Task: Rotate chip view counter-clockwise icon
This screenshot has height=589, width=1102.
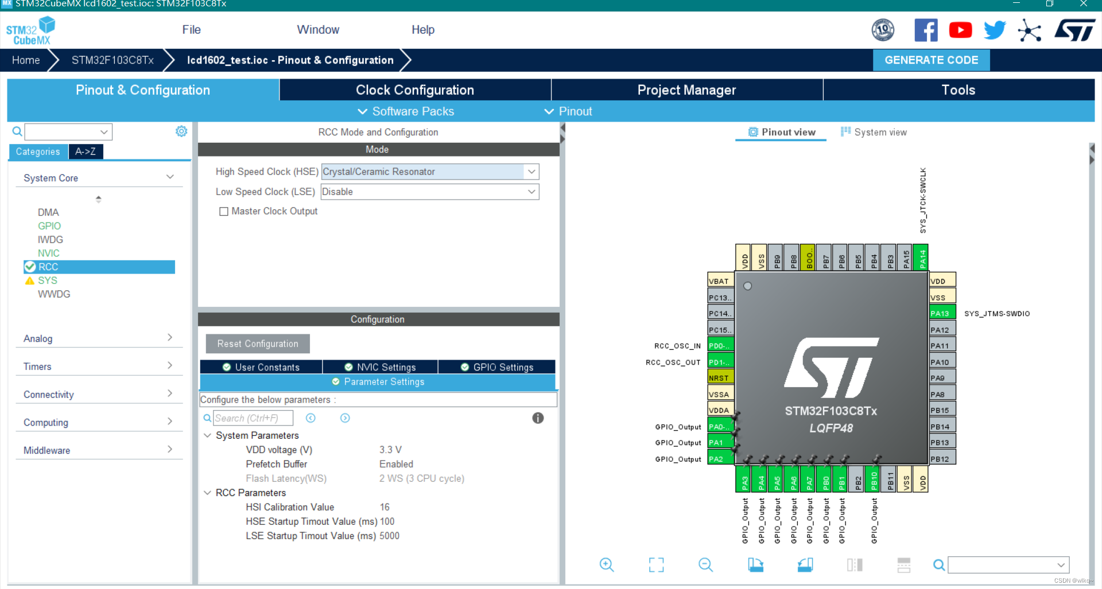Action: coord(805,565)
